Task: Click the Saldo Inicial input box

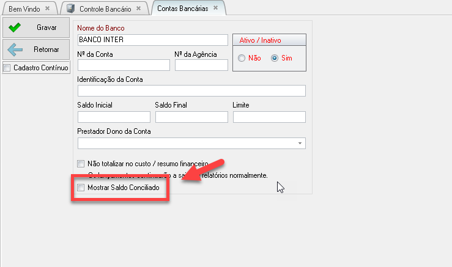Action: click(x=114, y=117)
